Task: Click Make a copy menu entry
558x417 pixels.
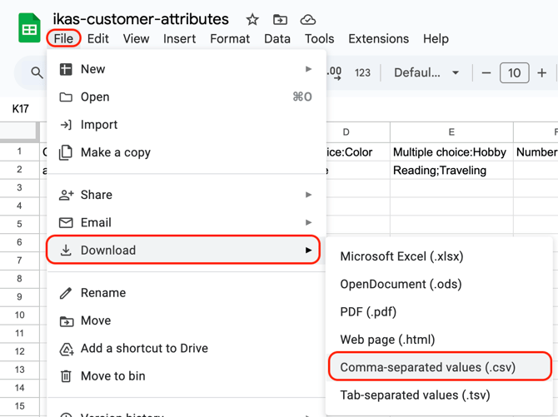Action: (x=115, y=152)
